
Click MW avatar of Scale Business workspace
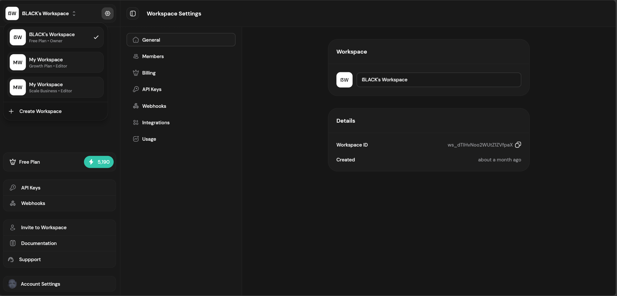(18, 87)
